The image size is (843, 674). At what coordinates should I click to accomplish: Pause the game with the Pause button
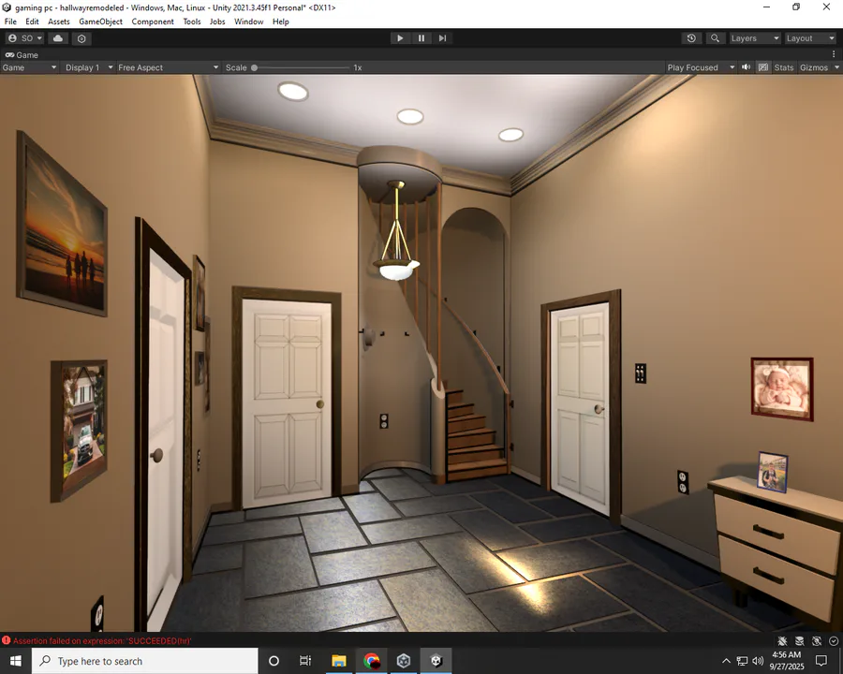click(x=421, y=38)
